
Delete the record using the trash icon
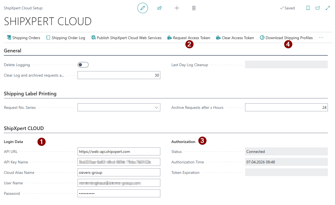[x=194, y=8]
